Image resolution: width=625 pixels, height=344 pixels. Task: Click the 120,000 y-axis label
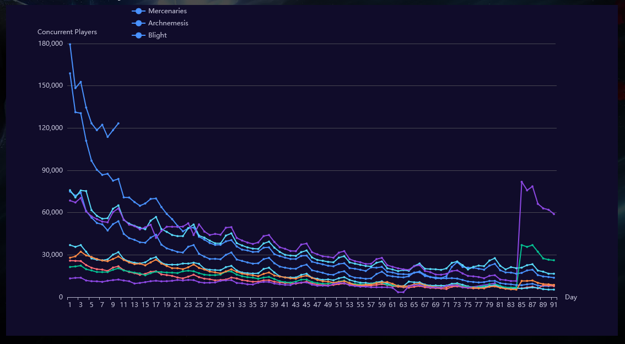(51, 128)
